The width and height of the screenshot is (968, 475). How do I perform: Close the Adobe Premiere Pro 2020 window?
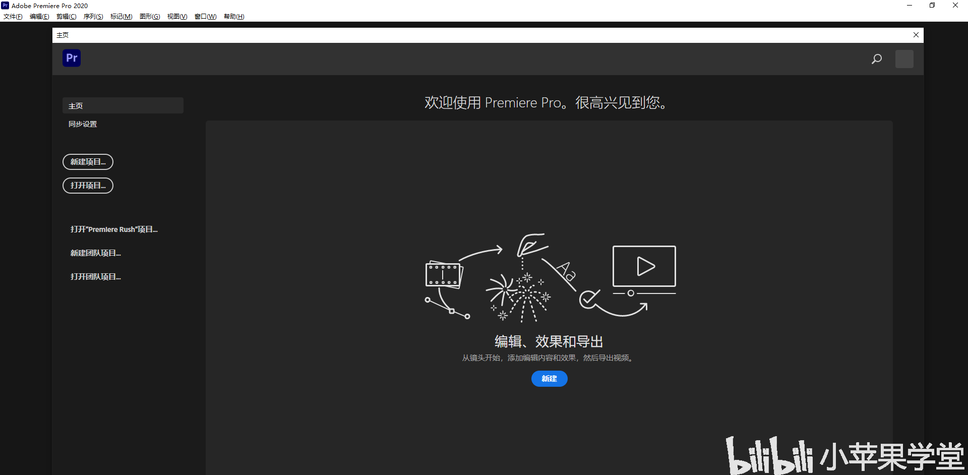(955, 6)
